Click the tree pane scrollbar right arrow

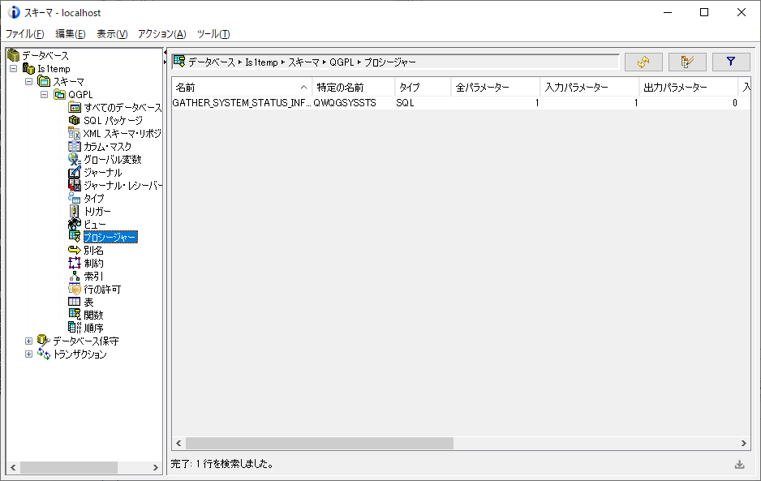click(155, 467)
